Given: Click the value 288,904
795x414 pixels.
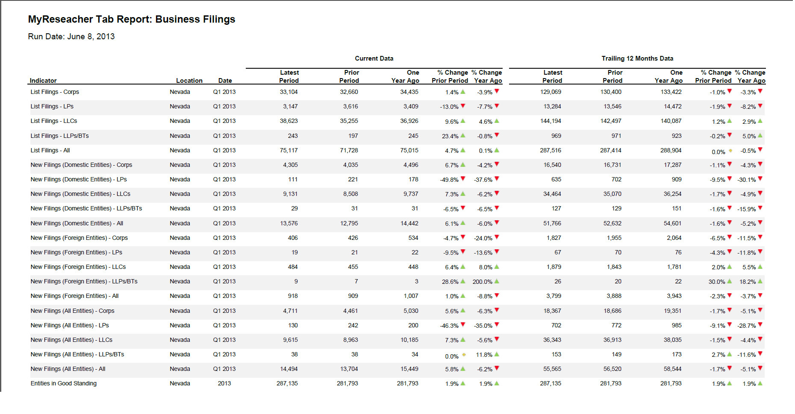Looking at the screenshot, I should [671, 150].
